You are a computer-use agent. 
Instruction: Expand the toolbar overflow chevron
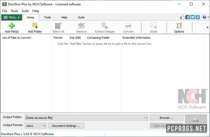click(207, 27)
